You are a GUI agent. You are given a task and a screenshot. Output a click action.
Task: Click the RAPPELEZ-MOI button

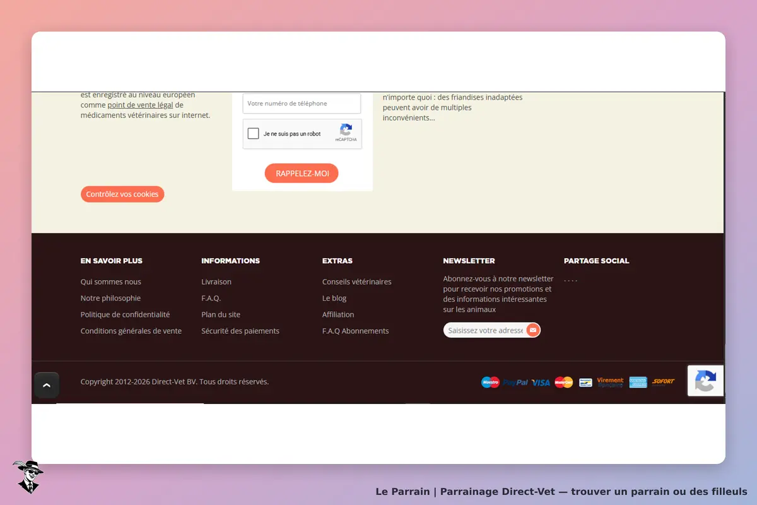pyautogui.click(x=302, y=173)
